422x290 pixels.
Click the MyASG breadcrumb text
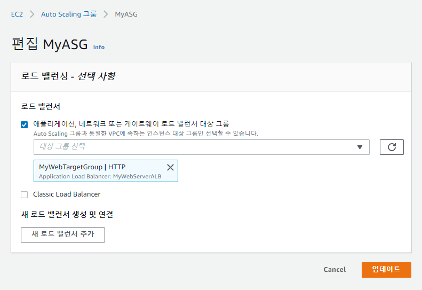click(x=126, y=14)
